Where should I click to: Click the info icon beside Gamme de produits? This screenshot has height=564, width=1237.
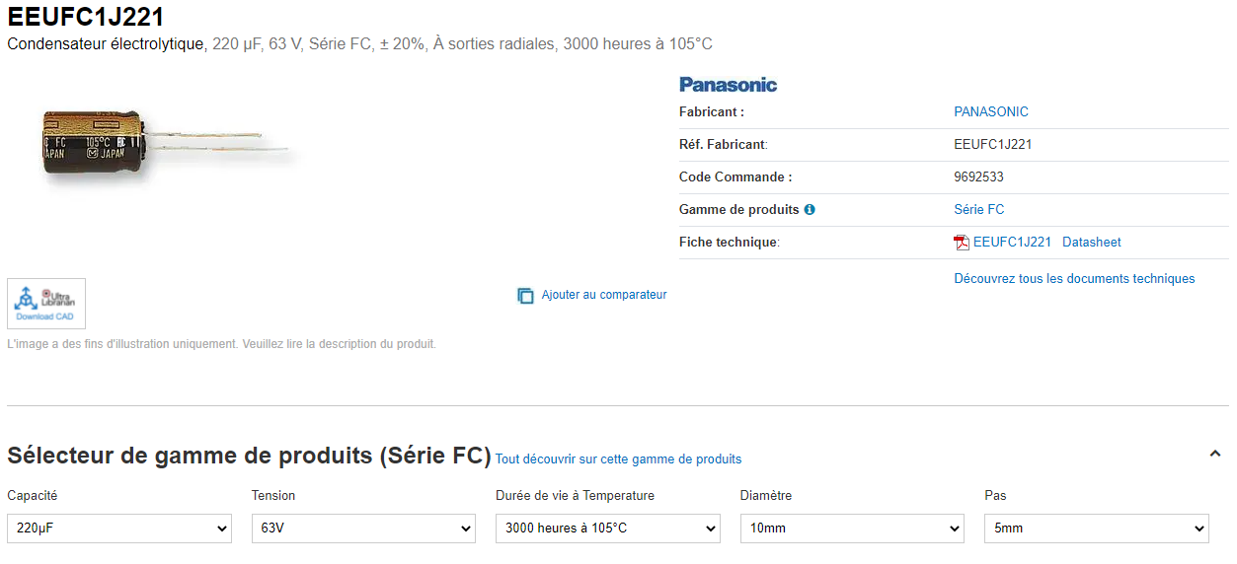coord(810,210)
